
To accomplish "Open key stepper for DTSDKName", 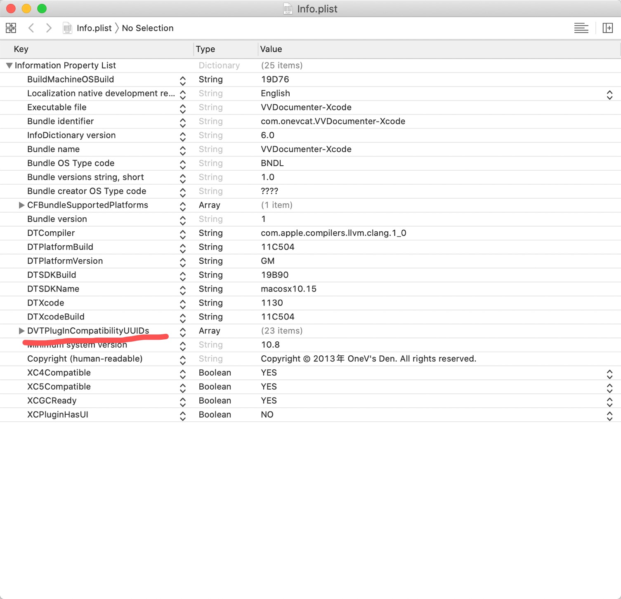I will (183, 290).
